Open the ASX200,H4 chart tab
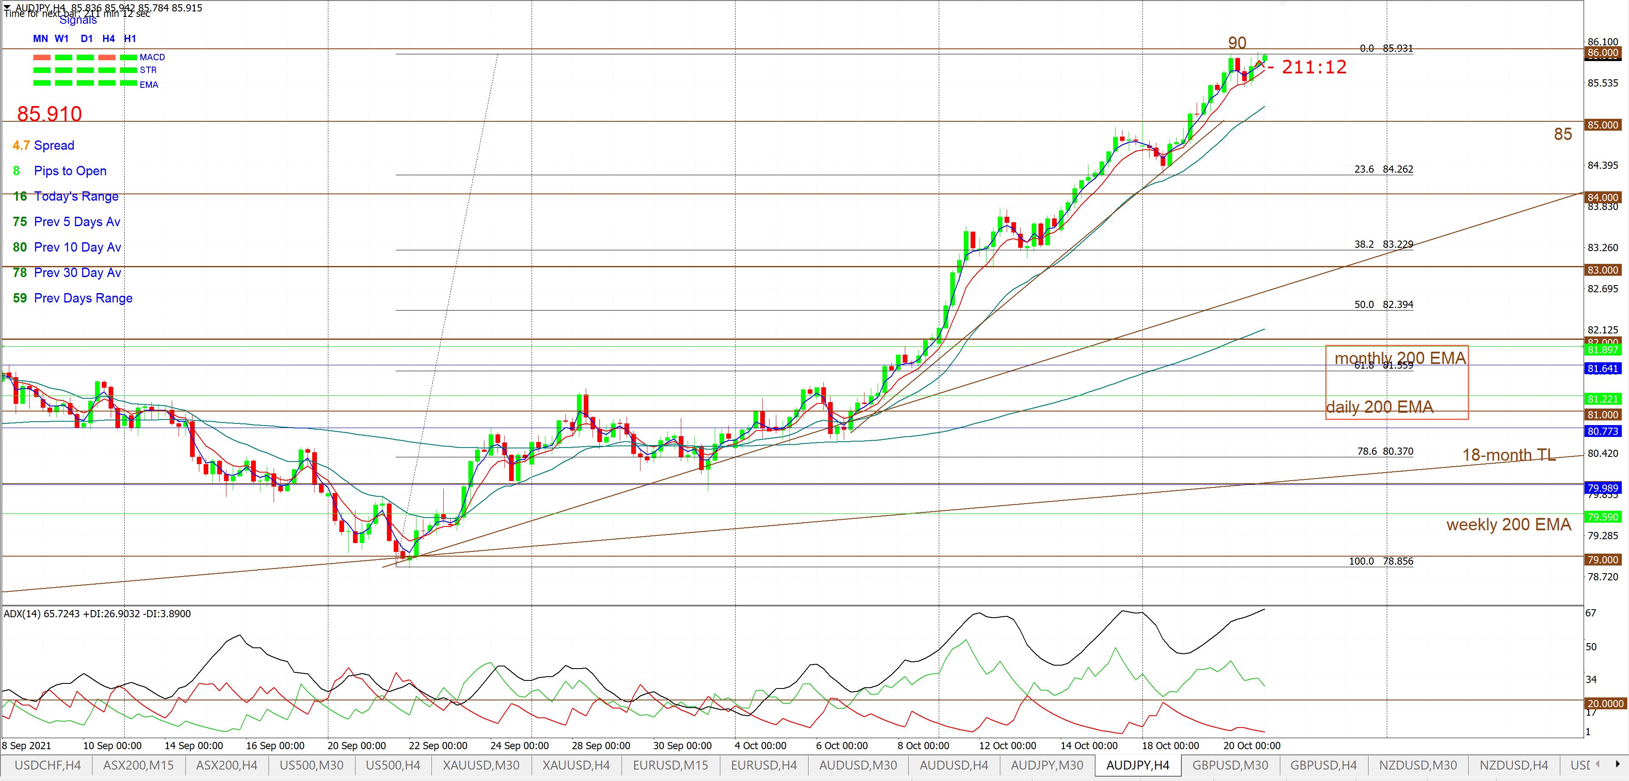This screenshot has width=1629, height=781. tap(227, 765)
